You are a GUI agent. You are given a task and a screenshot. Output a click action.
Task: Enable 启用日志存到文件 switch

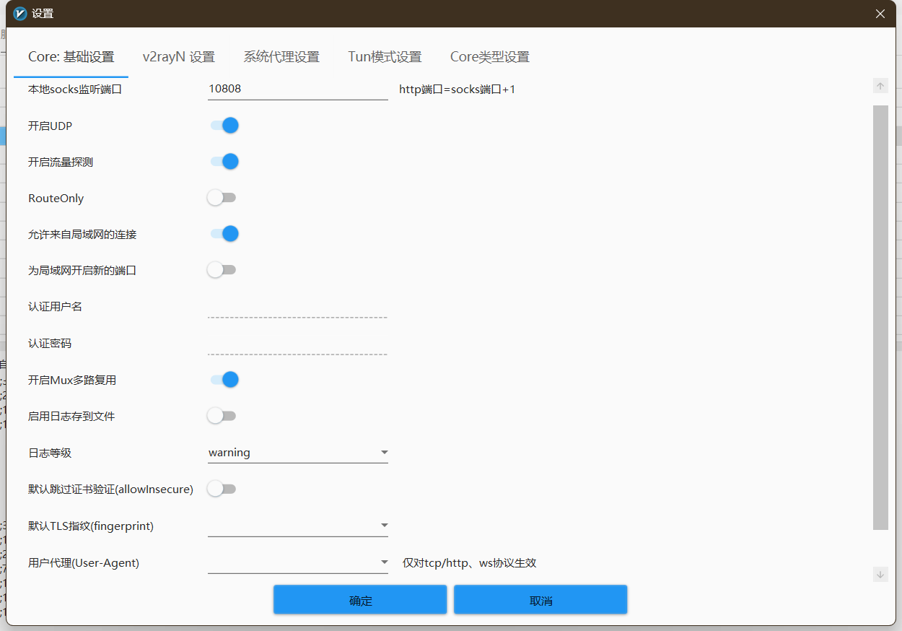222,415
